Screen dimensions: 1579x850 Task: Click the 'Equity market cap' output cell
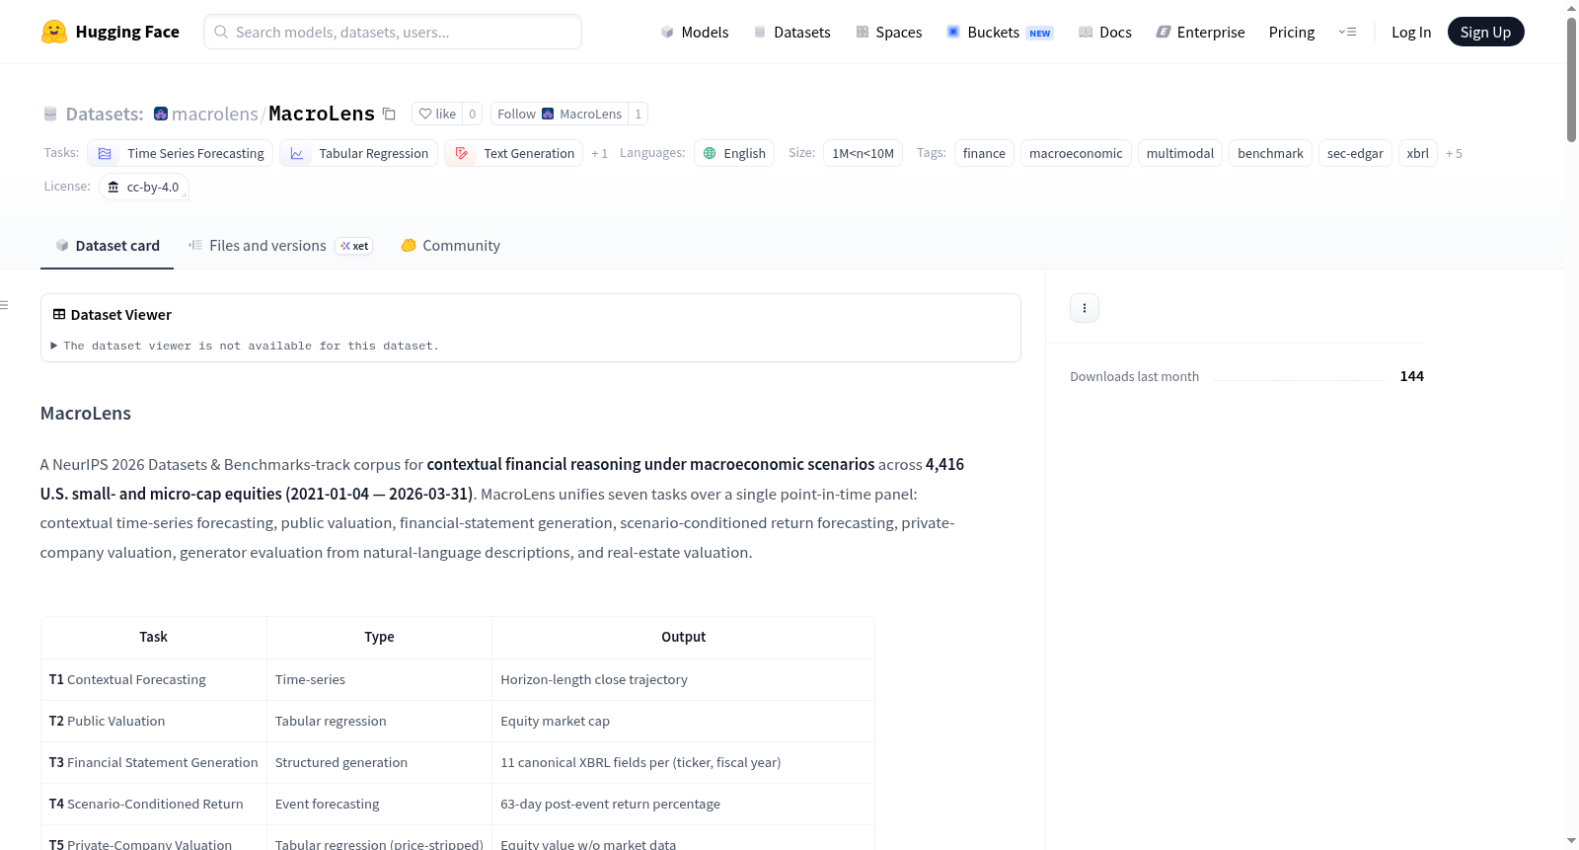point(683,721)
